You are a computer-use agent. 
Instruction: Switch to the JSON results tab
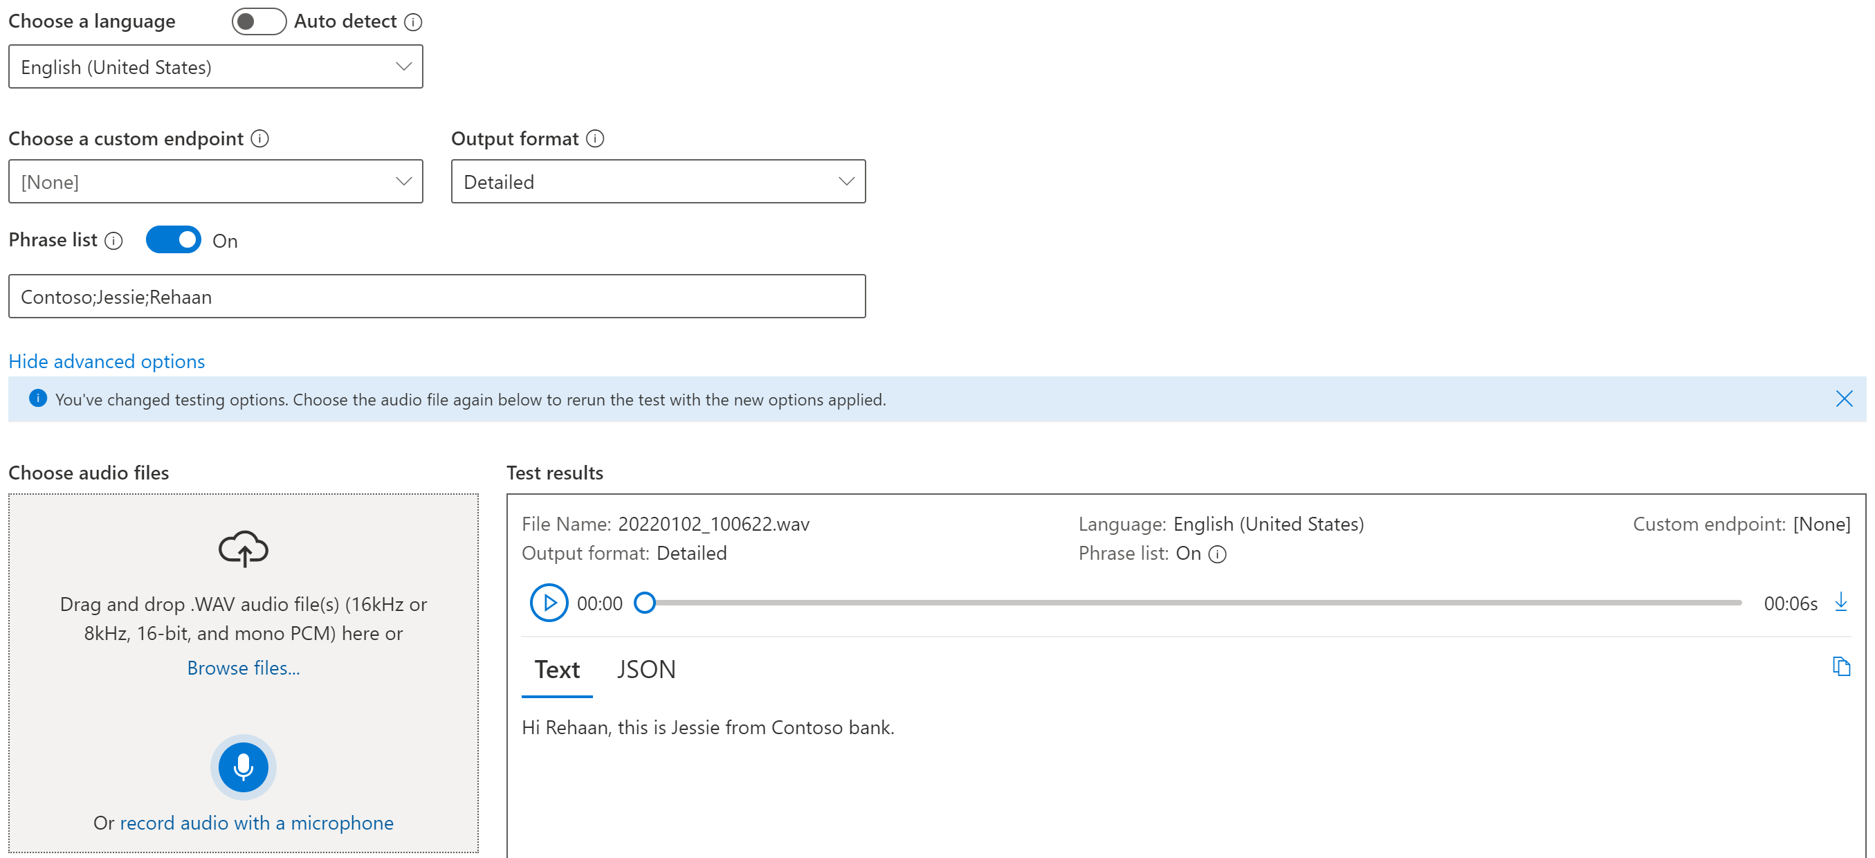click(x=646, y=670)
